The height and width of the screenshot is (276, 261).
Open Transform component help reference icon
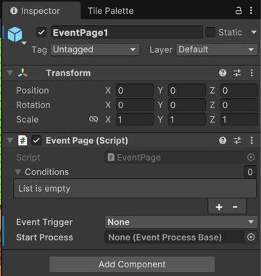223,73
